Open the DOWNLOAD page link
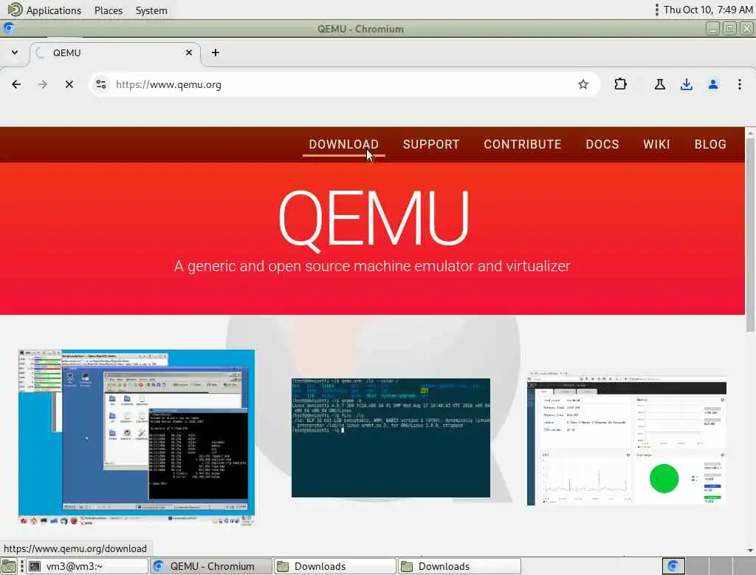The height and width of the screenshot is (575, 756). pyautogui.click(x=344, y=144)
